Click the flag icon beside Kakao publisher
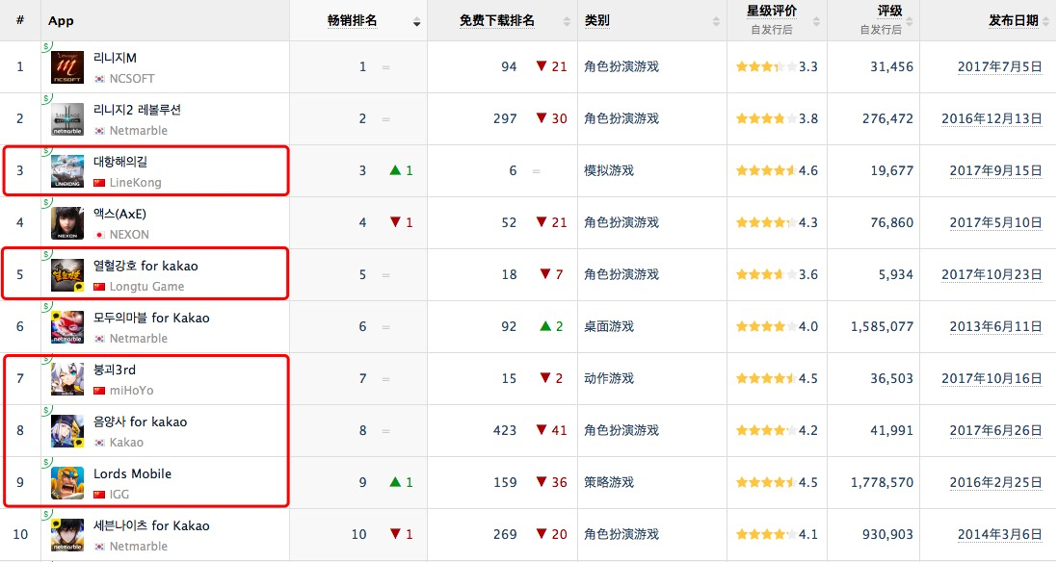The width and height of the screenshot is (1058, 562). coord(100,442)
